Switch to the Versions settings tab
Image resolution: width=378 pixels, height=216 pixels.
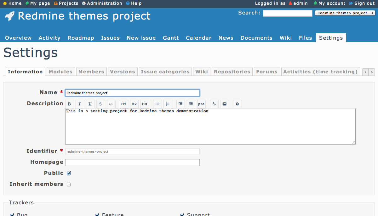click(123, 72)
